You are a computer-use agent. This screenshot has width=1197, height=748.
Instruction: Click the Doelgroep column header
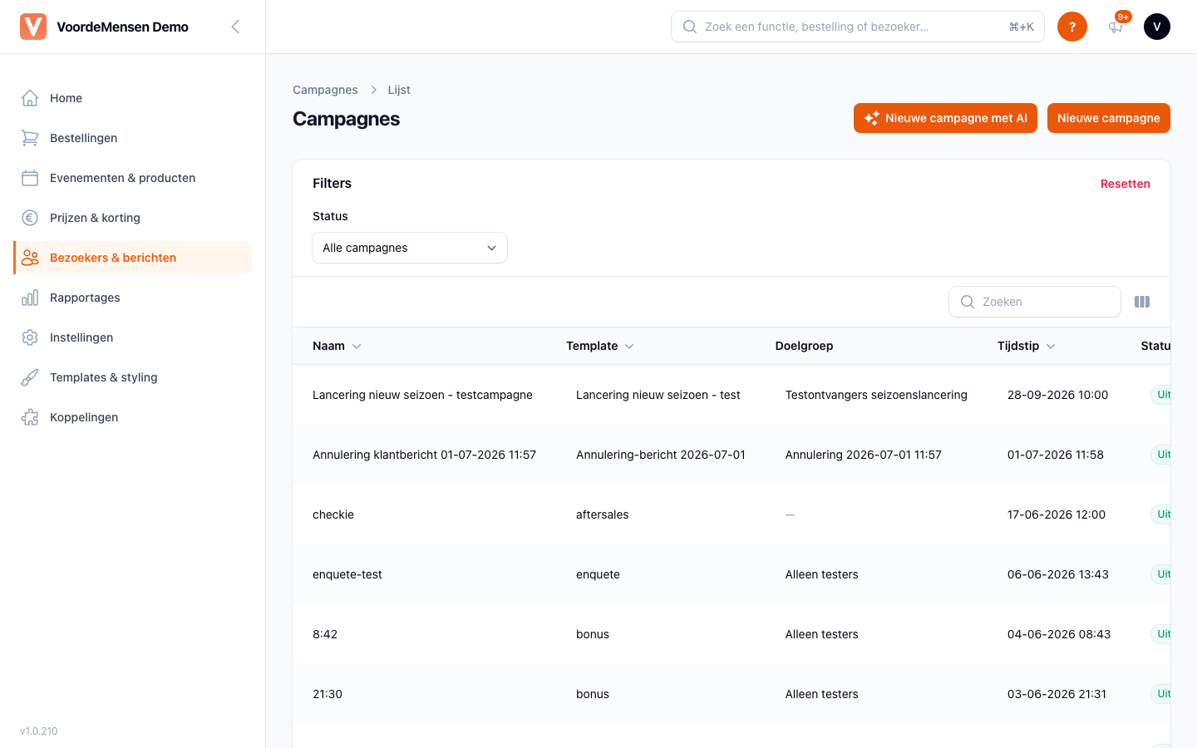804,346
